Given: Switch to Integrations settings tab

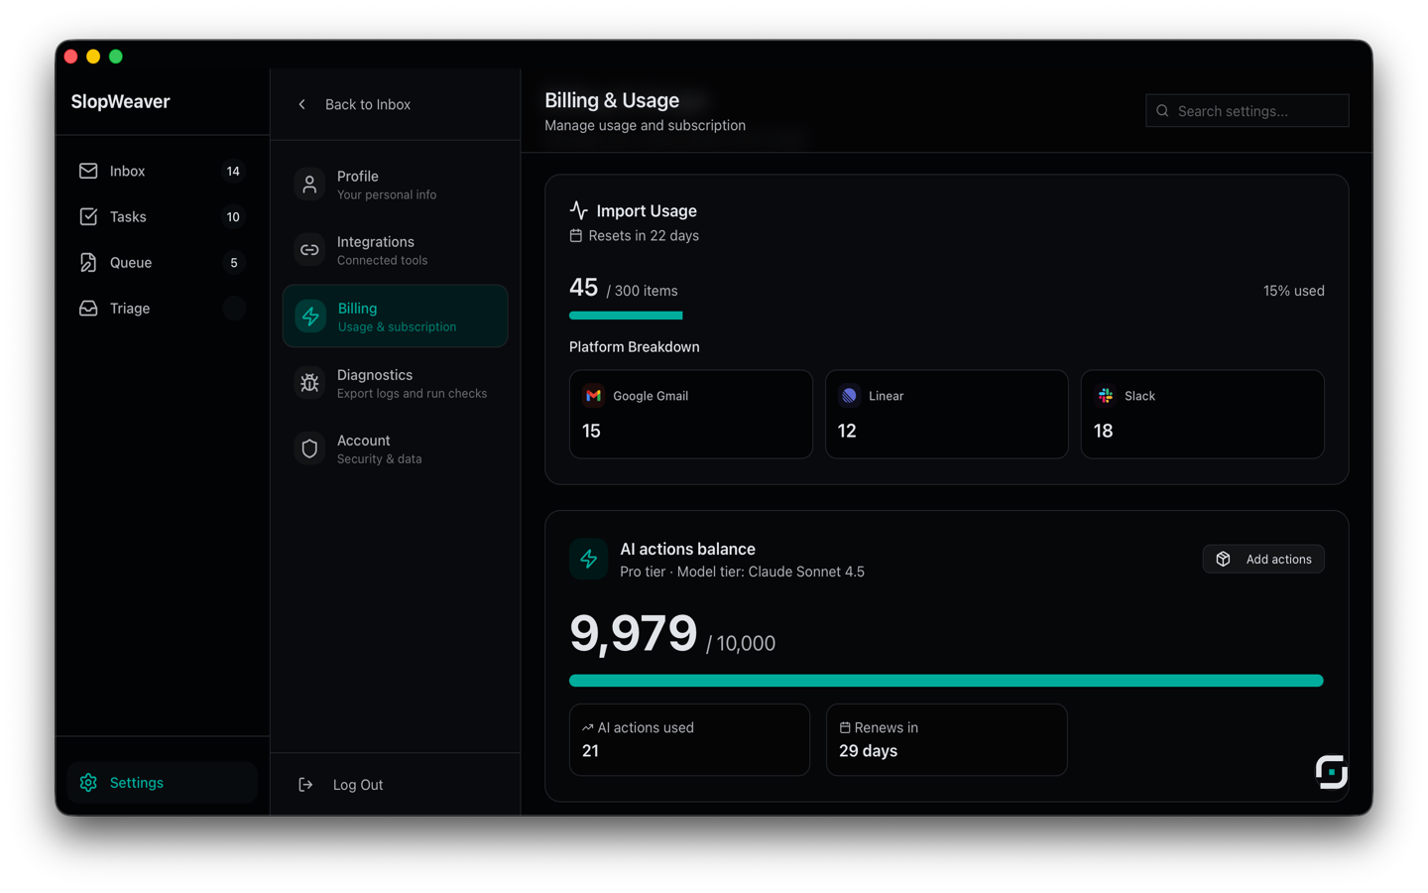Looking at the screenshot, I should click(x=395, y=250).
